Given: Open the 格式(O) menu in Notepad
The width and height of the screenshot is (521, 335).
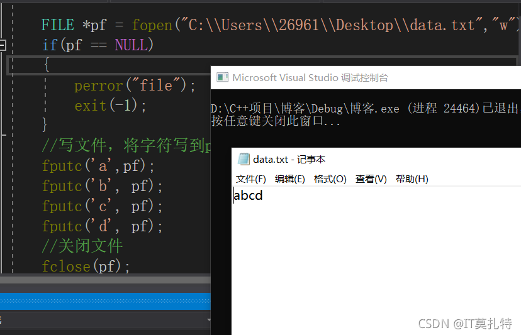Looking at the screenshot, I should 330,179.
